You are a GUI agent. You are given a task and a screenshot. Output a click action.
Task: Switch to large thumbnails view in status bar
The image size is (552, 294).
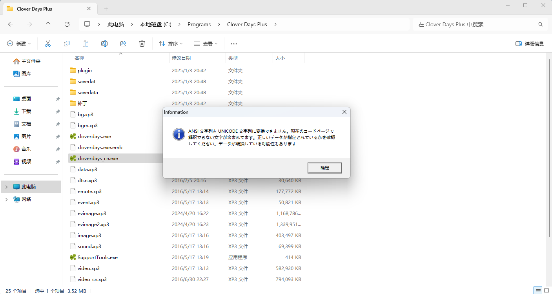click(x=547, y=290)
